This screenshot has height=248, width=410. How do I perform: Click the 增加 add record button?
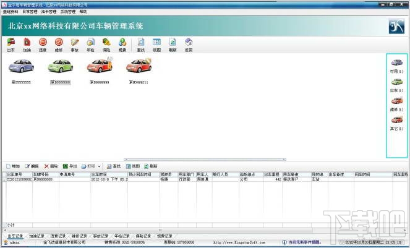click(13, 166)
